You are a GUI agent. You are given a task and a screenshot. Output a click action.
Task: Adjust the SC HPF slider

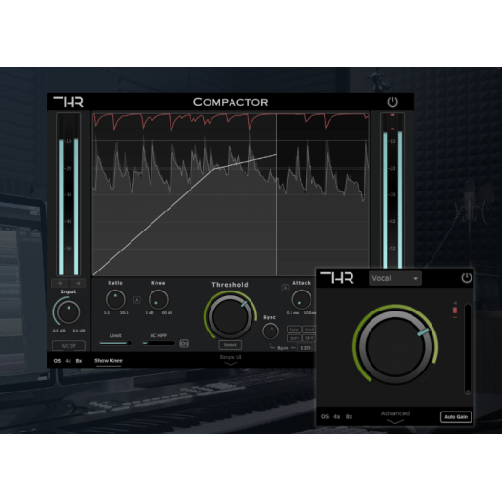[x=158, y=343]
